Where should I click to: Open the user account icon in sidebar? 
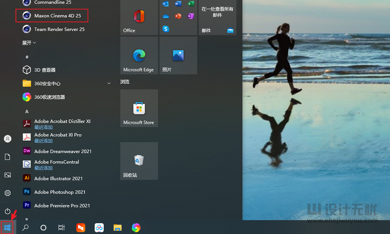tap(8, 139)
